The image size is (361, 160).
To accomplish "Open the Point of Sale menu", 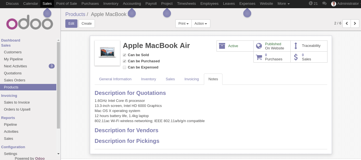I will [x=66, y=4].
